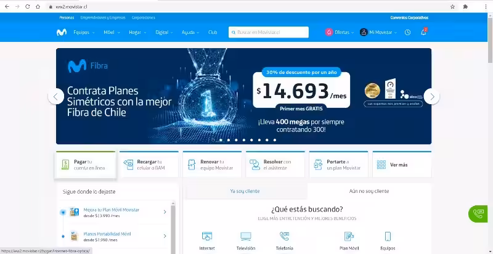
Task: Select the Televisión category icon
Action: click(246, 236)
